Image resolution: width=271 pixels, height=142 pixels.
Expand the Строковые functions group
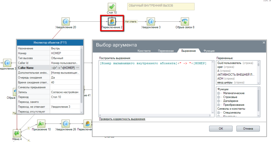pos(218,97)
